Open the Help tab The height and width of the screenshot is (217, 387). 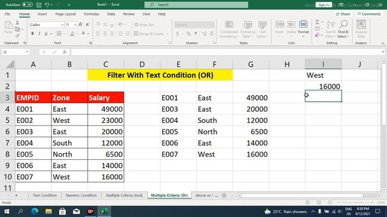161,14
